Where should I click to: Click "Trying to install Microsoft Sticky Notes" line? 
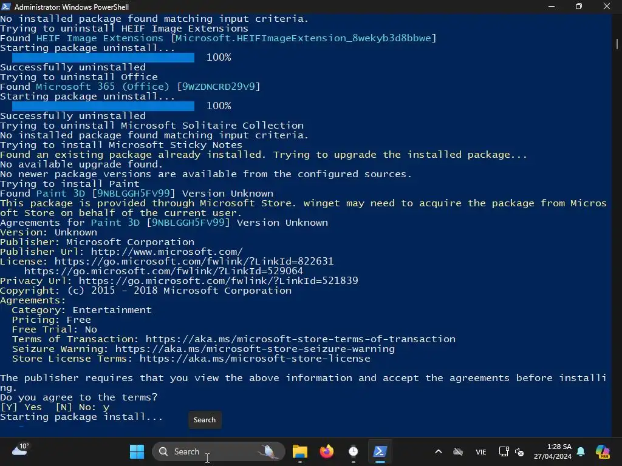point(121,145)
